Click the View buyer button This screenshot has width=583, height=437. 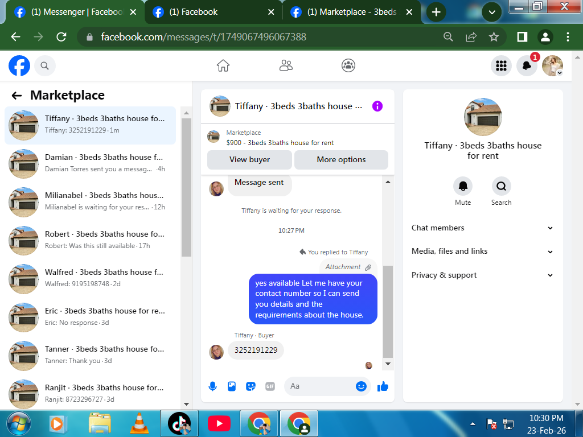click(x=249, y=159)
